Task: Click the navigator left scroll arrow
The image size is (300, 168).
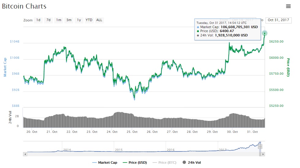Action: coord(25,154)
